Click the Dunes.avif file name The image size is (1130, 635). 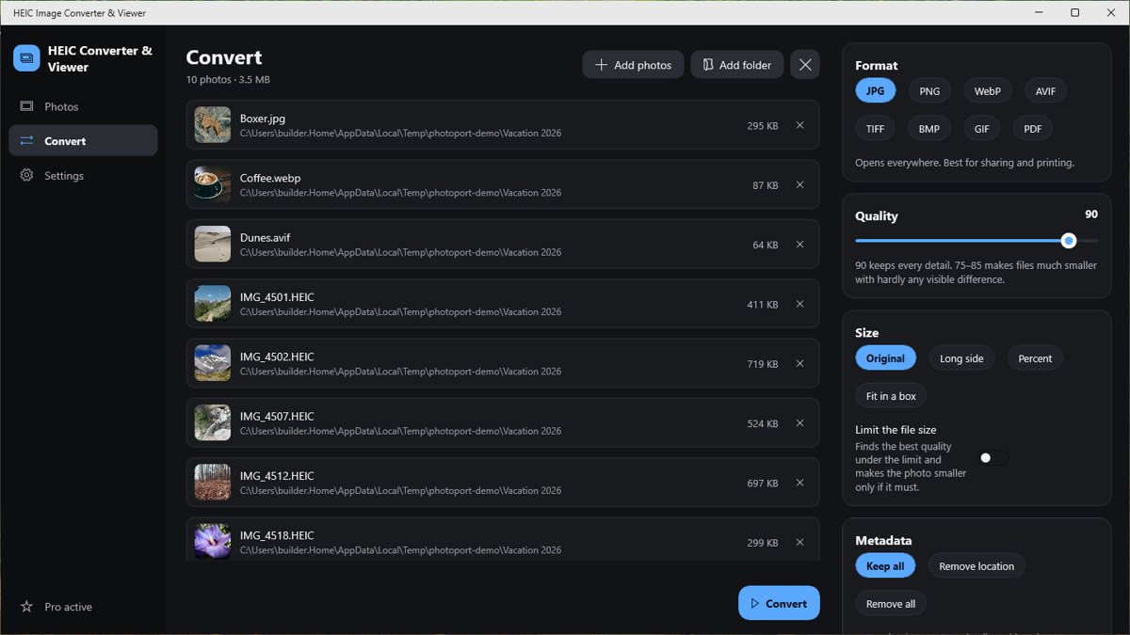[x=266, y=238]
